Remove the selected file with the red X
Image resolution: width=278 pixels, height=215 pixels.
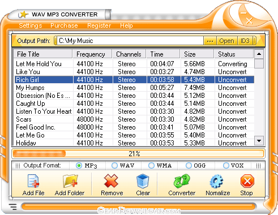111,181
